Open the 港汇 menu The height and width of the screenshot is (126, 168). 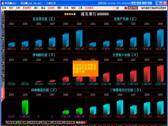coord(36,8)
